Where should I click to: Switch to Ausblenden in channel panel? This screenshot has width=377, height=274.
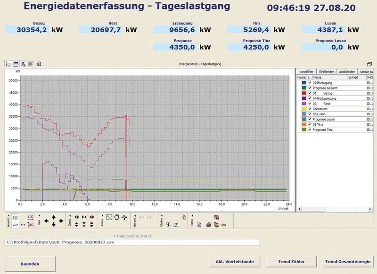(347, 72)
